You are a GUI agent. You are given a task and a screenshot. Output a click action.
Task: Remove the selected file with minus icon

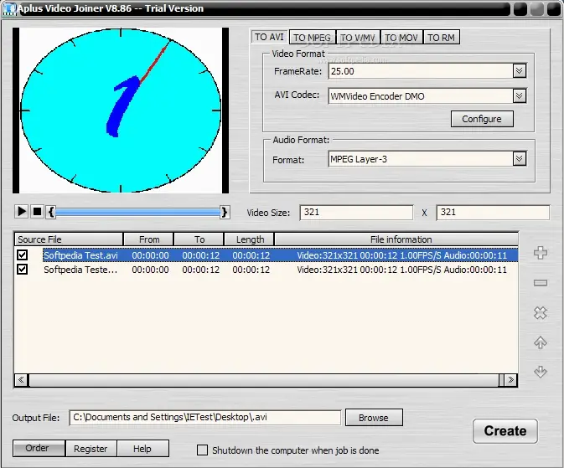pyautogui.click(x=541, y=283)
